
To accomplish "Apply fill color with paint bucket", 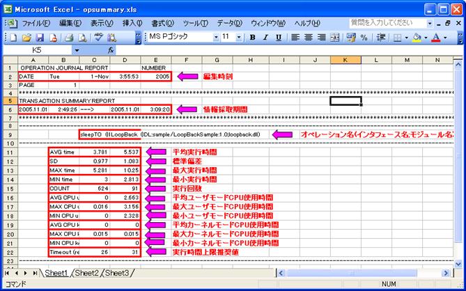I will (x=417, y=38).
